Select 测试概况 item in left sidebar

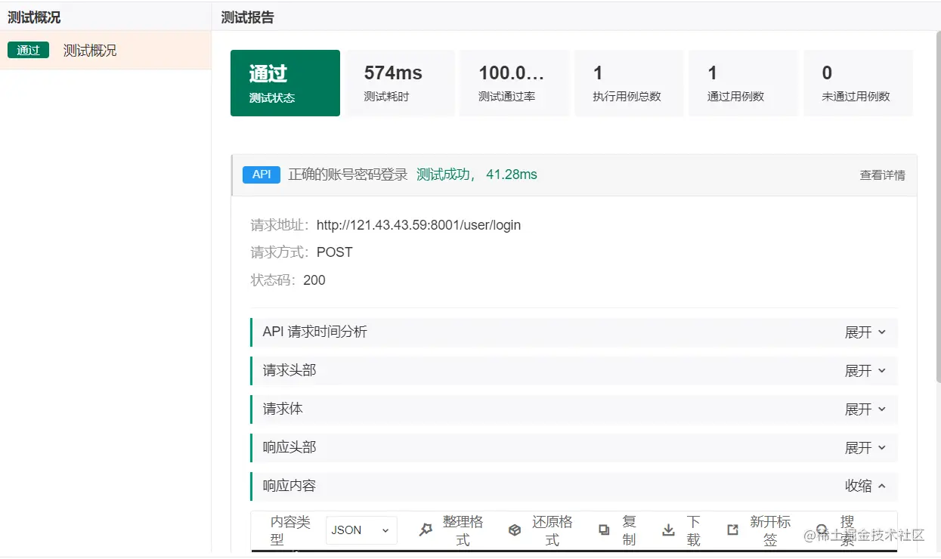coord(105,51)
